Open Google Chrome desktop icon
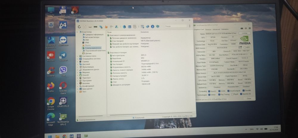The image size is (298, 138). pos(51,104)
